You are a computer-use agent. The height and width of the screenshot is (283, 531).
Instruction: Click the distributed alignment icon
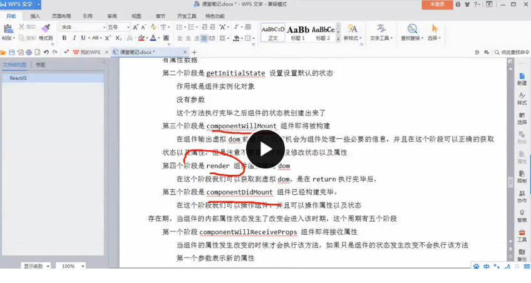coord(212,38)
